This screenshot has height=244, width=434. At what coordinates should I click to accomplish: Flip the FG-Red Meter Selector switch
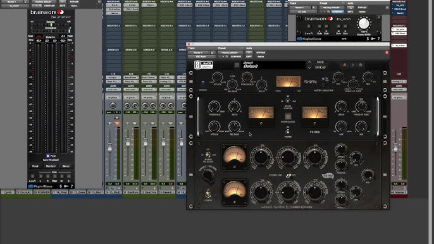point(288,101)
